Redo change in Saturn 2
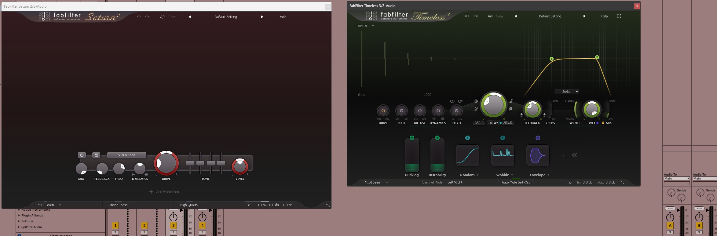717x236 pixels. [147, 17]
